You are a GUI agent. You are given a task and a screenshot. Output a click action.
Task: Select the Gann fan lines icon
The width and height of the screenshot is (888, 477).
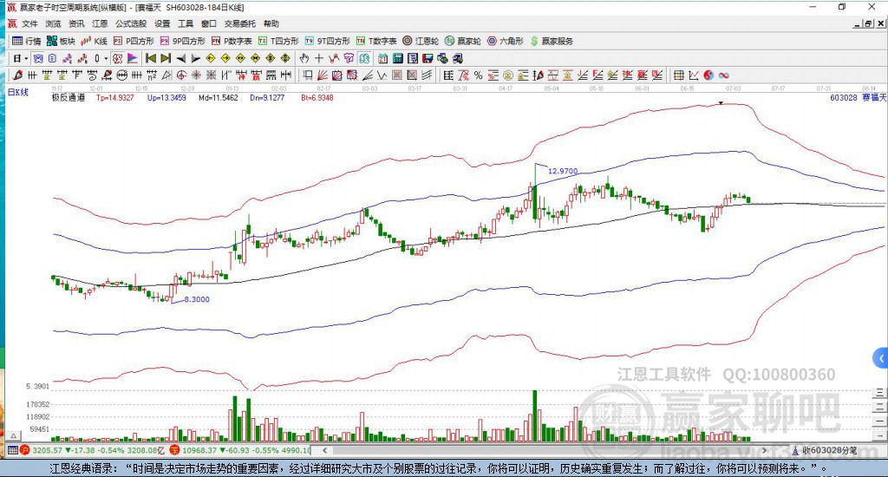[323, 75]
